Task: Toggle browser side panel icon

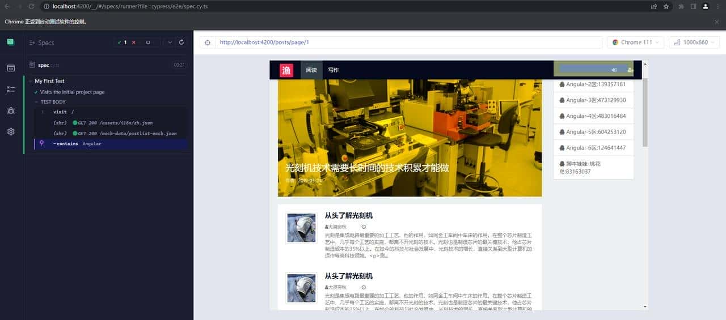Action: click(x=693, y=6)
